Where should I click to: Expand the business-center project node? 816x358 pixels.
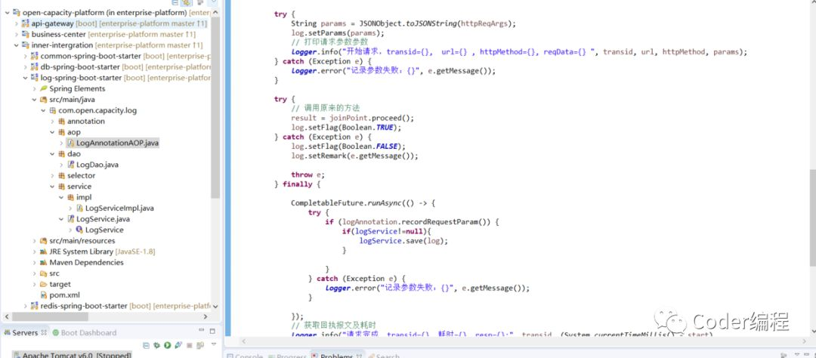(x=16, y=34)
